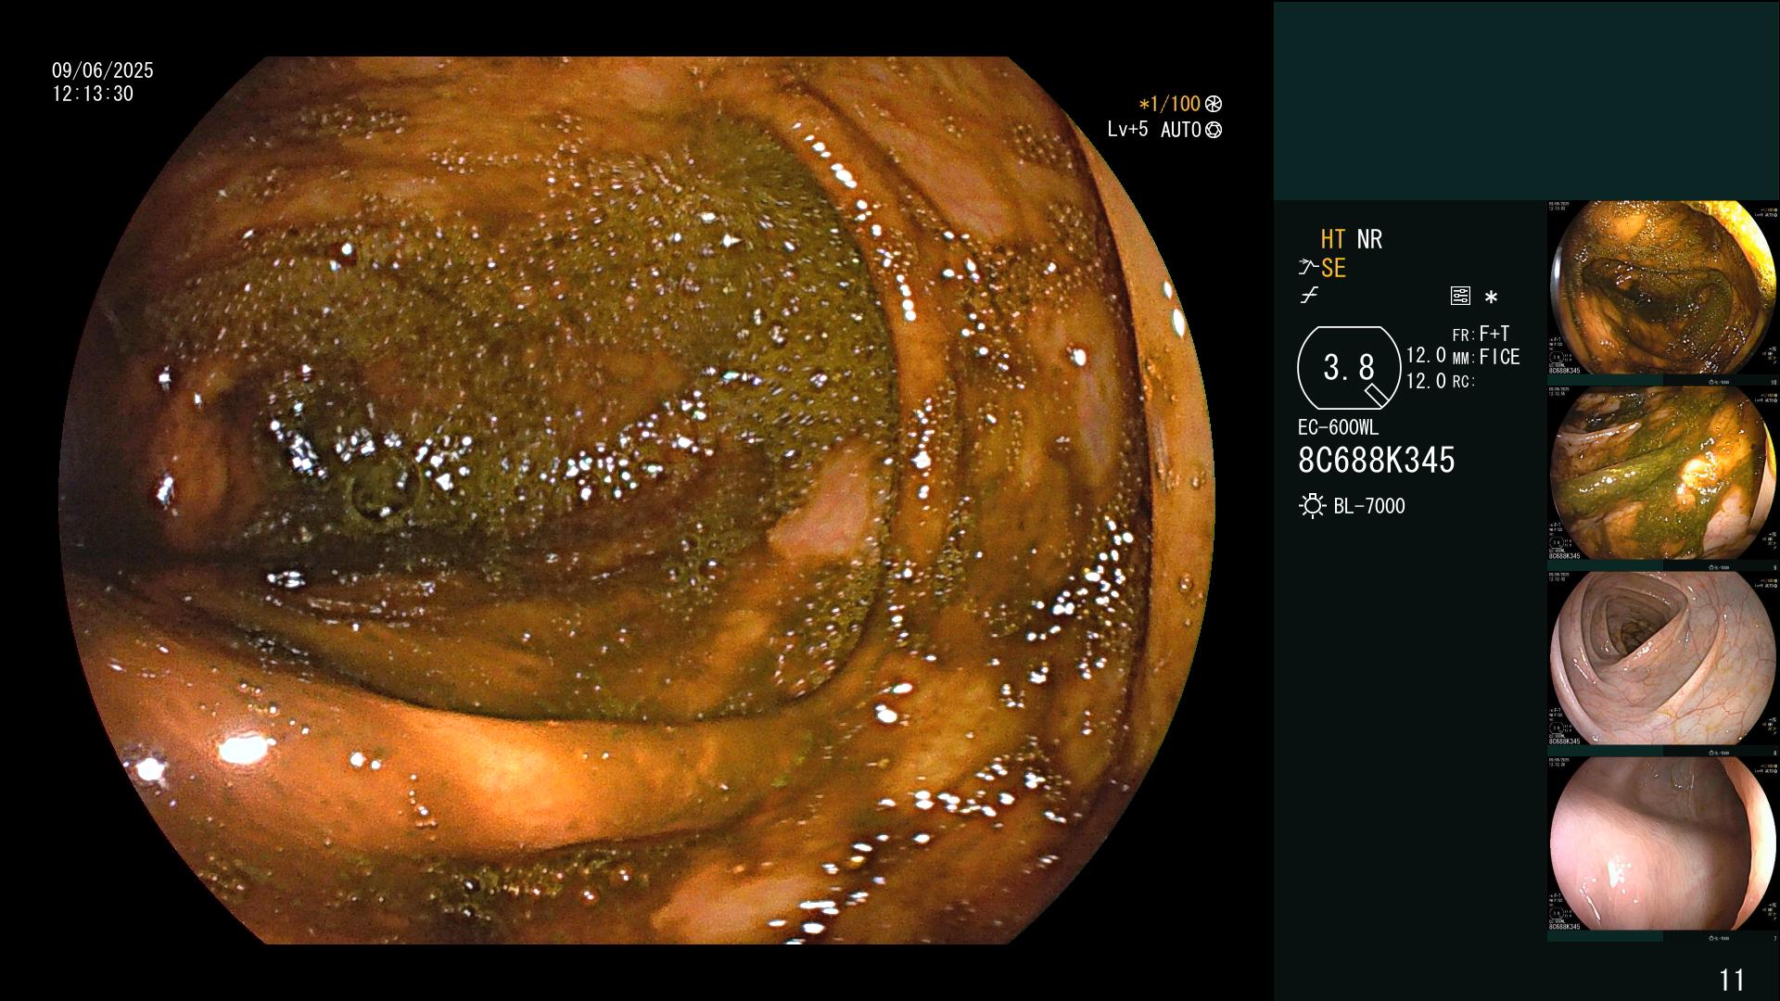Click the orange asterisk before 1/100

pos(1145,105)
